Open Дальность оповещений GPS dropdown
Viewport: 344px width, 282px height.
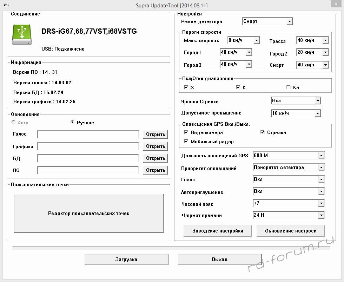click(x=289, y=155)
